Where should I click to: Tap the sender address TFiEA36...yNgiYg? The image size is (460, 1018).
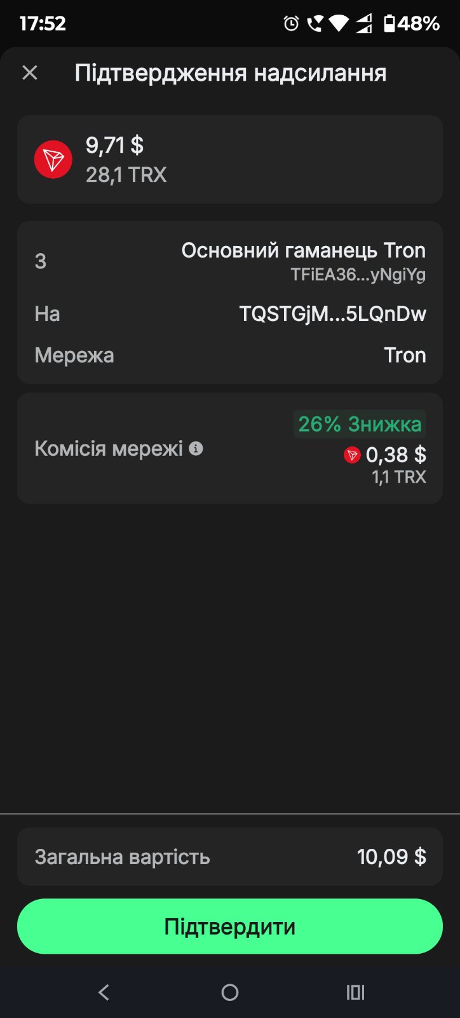click(x=358, y=275)
